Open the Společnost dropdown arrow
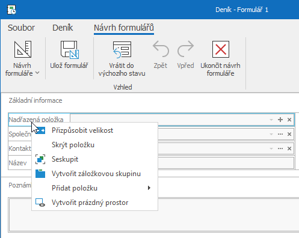 click(271, 134)
